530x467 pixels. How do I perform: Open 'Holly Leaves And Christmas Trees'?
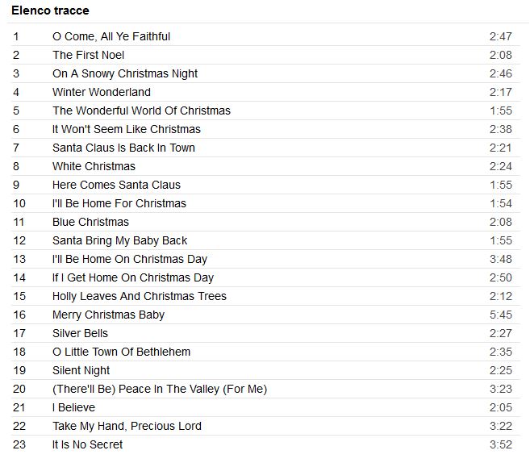click(140, 296)
